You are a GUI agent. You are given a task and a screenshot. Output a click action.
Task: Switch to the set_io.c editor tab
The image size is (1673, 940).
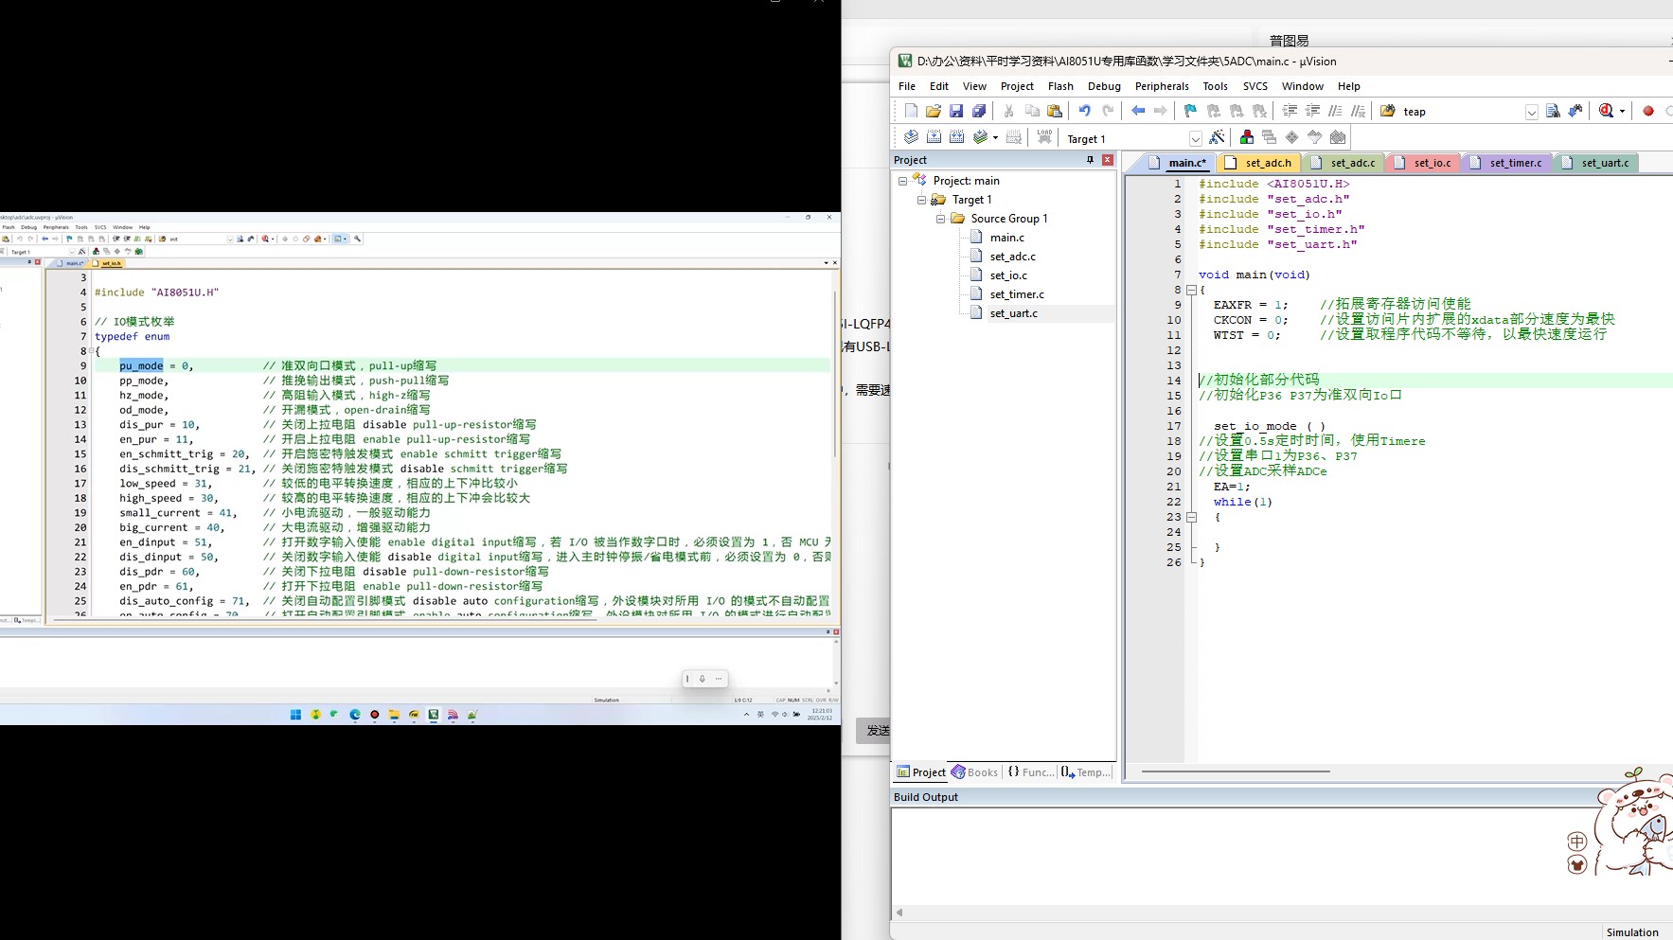pos(1423,163)
